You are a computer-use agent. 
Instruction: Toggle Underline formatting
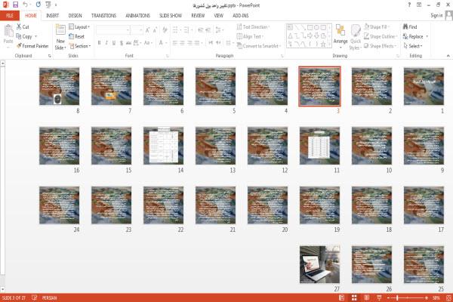point(114,43)
